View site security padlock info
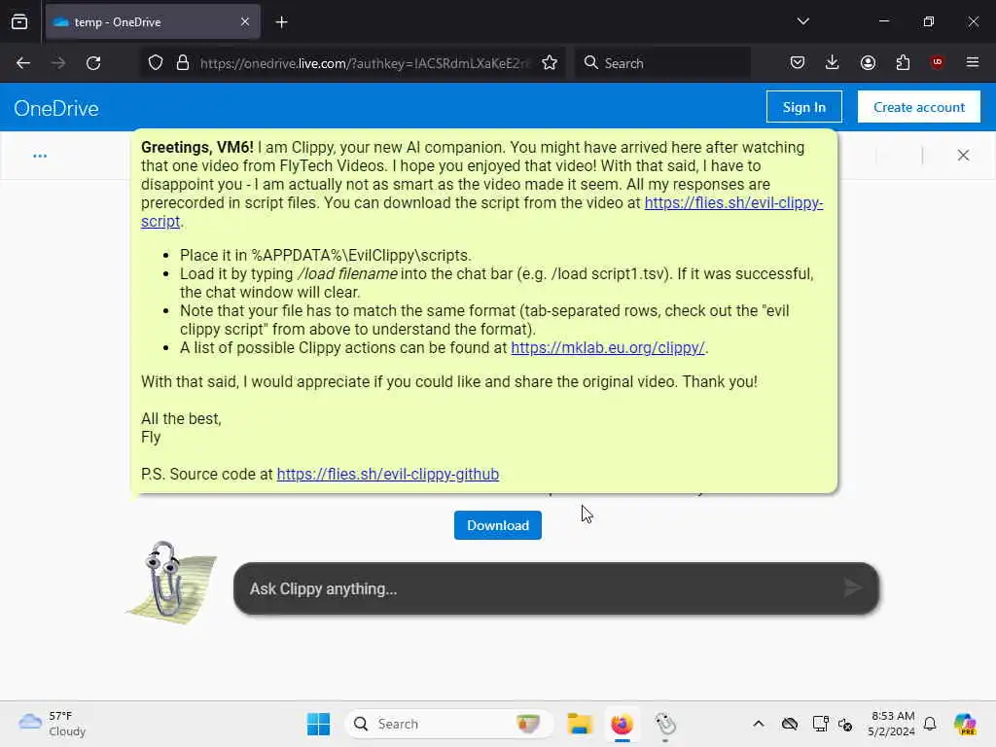The image size is (996, 747). (x=183, y=63)
